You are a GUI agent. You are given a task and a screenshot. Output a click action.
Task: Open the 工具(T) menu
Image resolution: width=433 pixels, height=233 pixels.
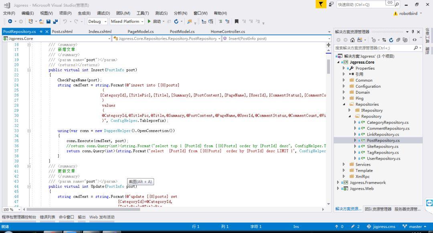coord(142,13)
